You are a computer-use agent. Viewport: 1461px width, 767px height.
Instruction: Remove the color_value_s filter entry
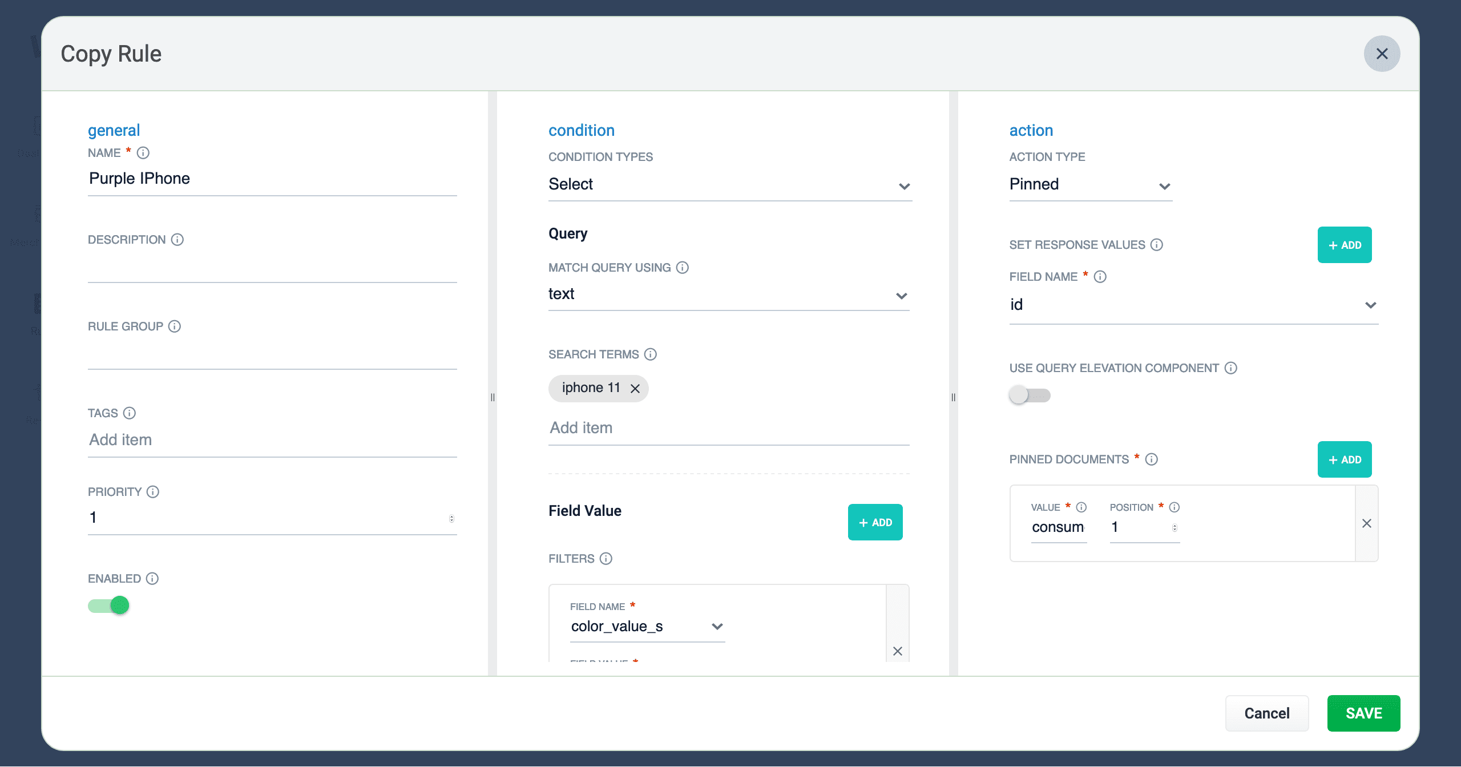pyautogui.click(x=898, y=651)
